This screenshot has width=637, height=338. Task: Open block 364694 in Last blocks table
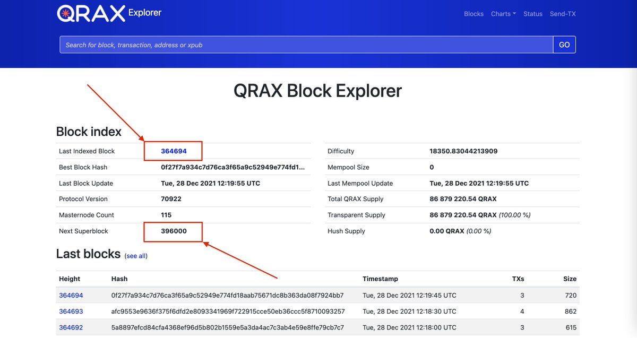click(71, 296)
